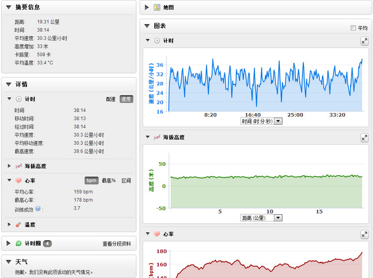Select the training effect value 3.7
Image resolution: width=373 pixels, height=278 pixels.
coord(77,208)
